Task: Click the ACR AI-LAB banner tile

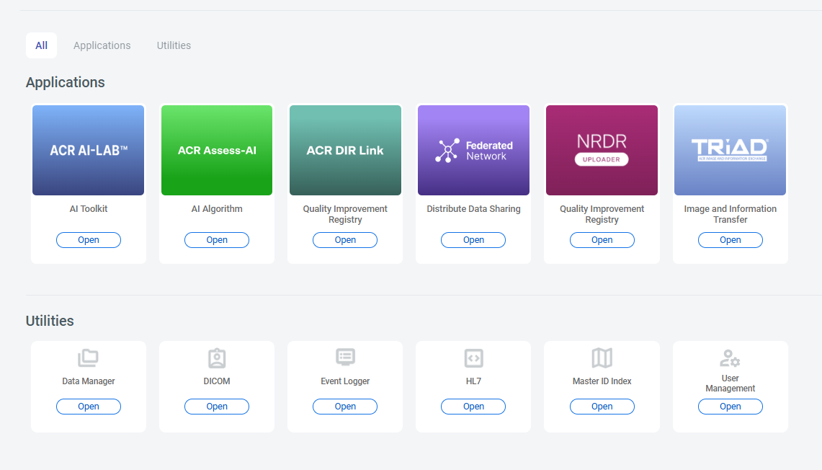Action: (x=88, y=150)
